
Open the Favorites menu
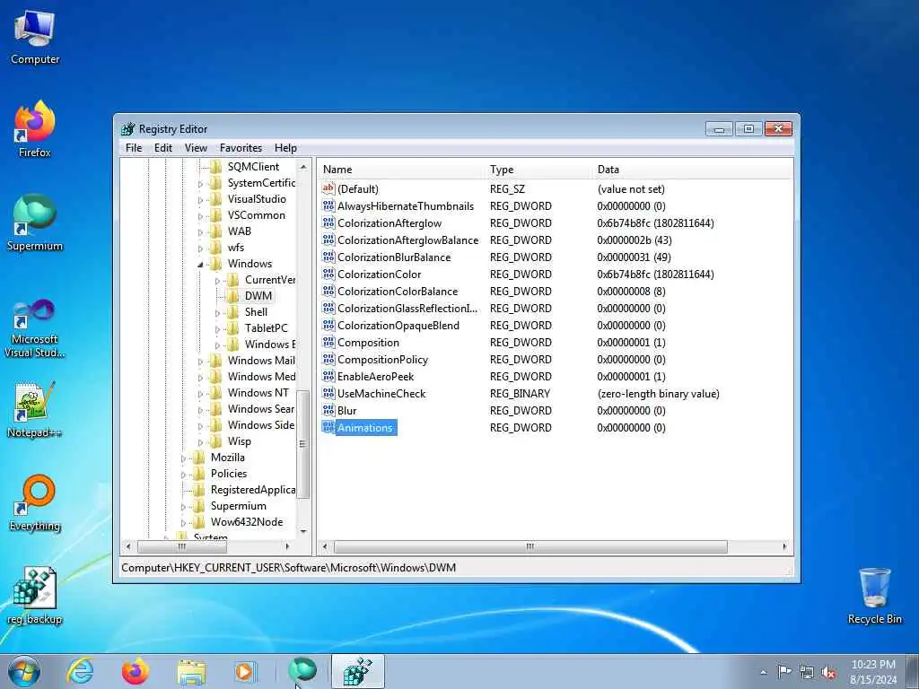pyautogui.click(x=241, y=148)
